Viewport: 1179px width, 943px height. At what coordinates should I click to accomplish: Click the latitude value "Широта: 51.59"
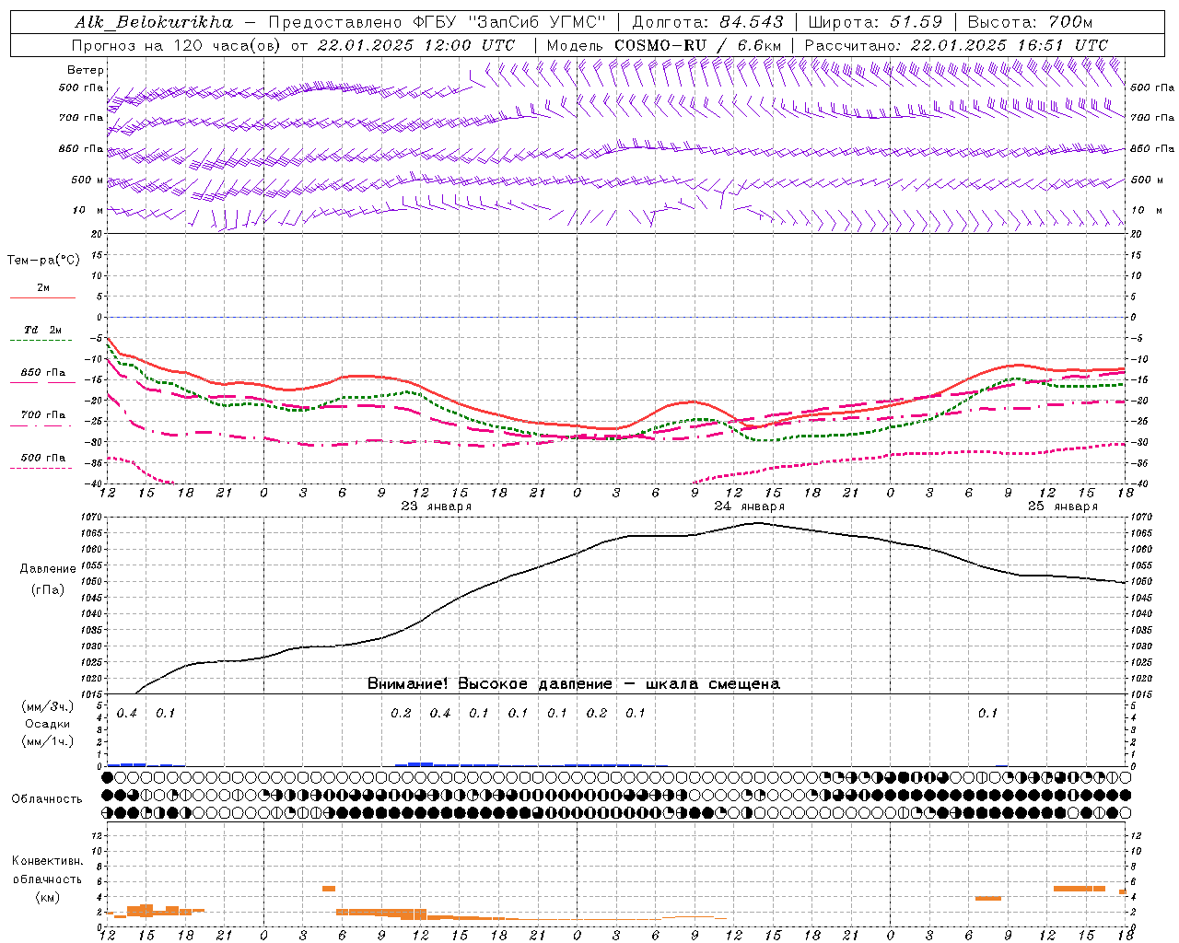tap(875, 22)
